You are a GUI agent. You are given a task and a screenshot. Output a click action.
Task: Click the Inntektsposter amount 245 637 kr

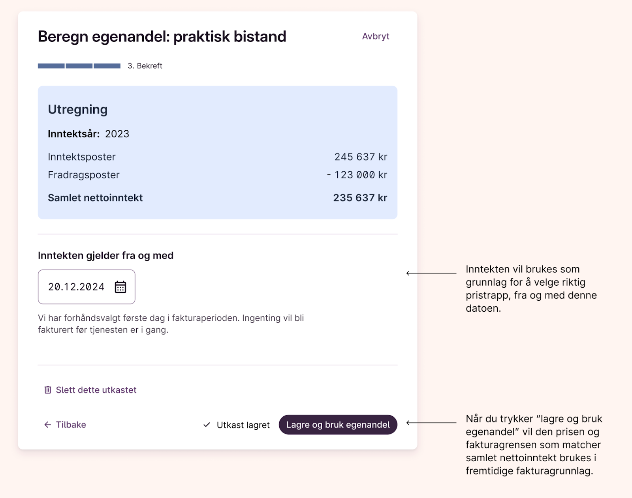coord(361,157)
